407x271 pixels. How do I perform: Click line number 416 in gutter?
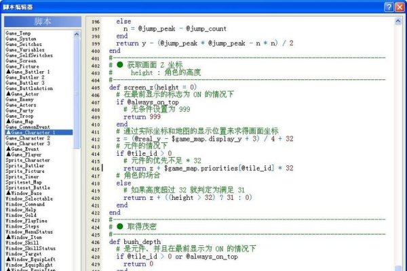[96, 169]
